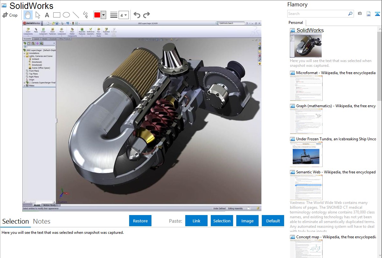Click the red color swatch
The image size is (382, 258).
pos(97,15)
